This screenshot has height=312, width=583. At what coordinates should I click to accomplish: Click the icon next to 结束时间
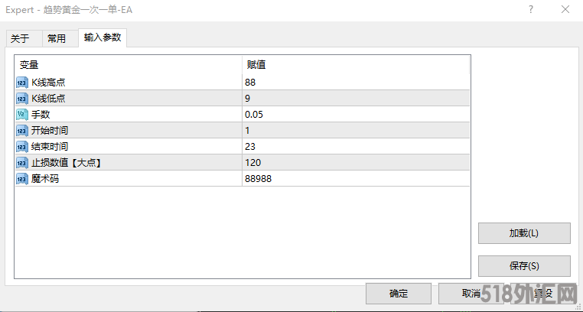[x=22, y=146]
